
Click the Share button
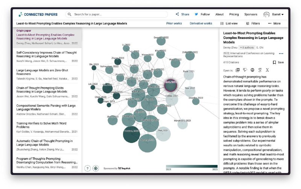182,14
